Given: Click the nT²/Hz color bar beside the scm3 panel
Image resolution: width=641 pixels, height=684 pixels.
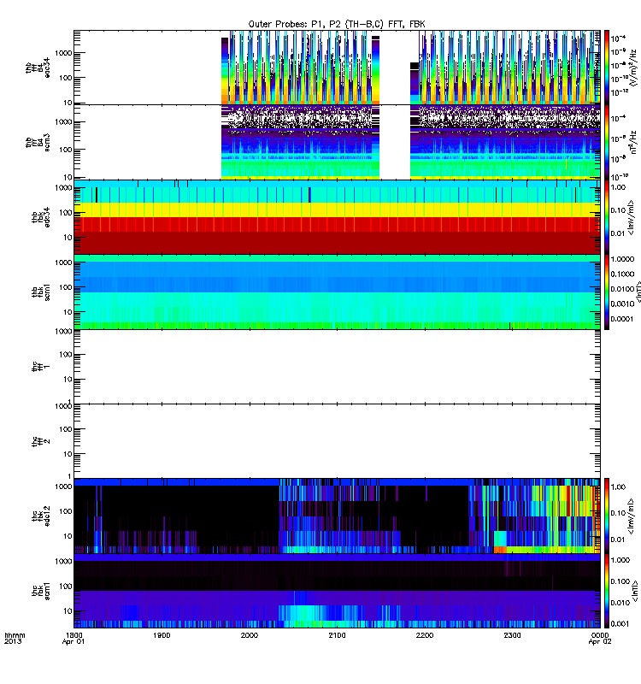Looking at the screenshot, I should tap(607, 142).
